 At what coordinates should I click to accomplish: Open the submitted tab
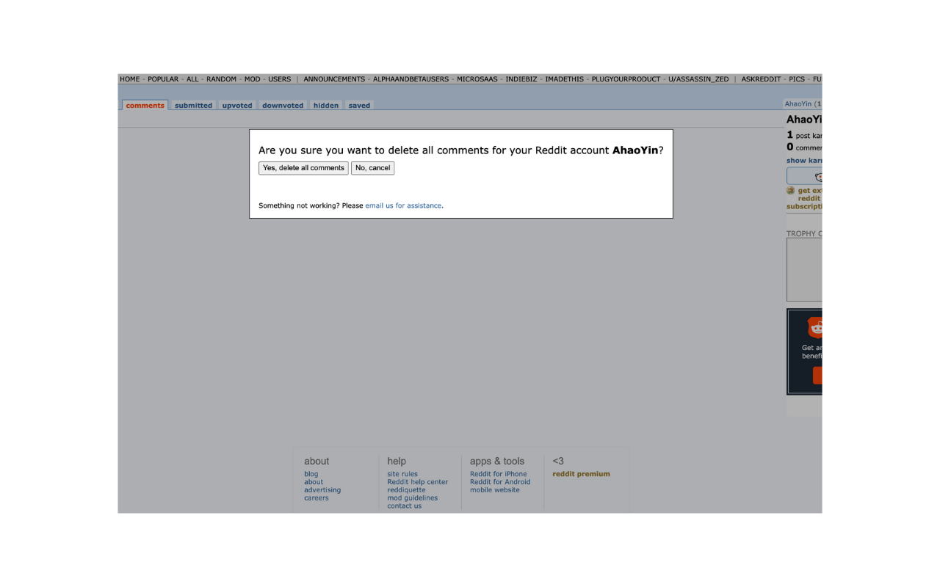point(194,106)
